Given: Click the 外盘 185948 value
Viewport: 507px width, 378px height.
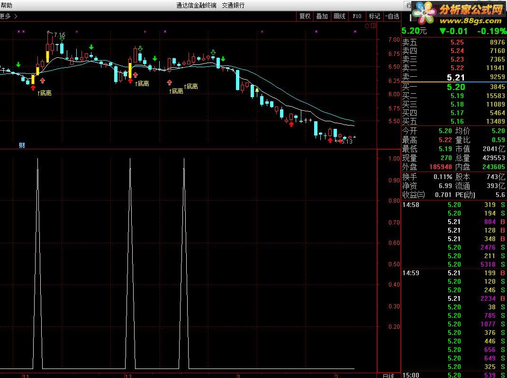Looking at the screenshot, I should tap(440, 167).
